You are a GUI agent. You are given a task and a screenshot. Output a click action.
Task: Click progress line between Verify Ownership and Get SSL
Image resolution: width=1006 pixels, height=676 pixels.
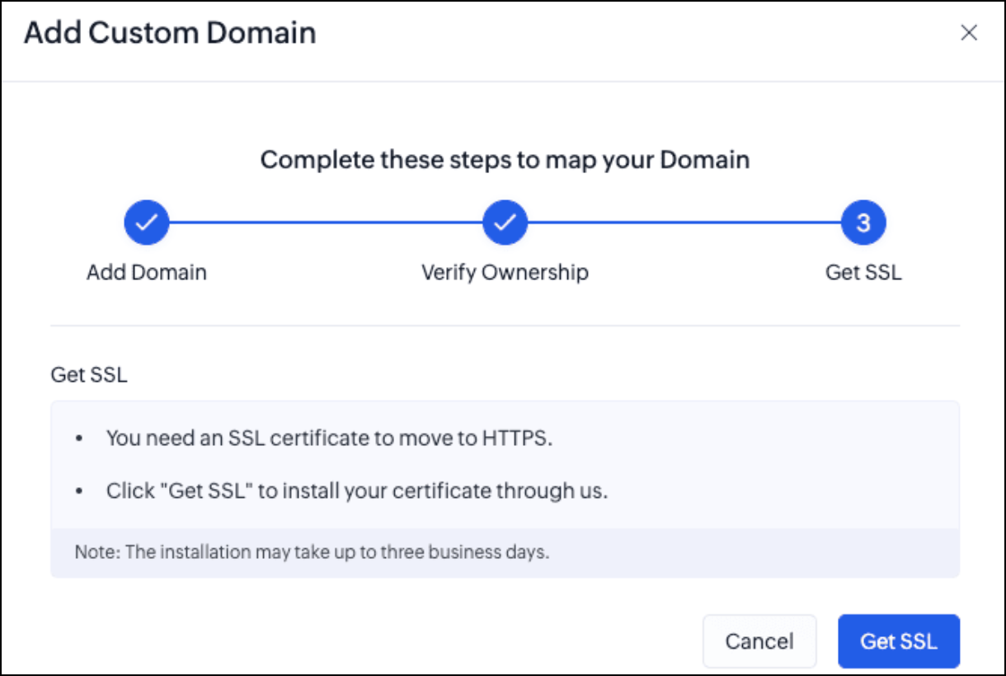click(684, 223)
